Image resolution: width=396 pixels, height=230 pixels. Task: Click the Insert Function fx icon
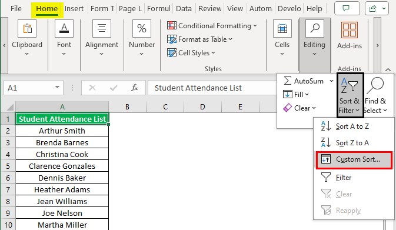coord(135,88)
